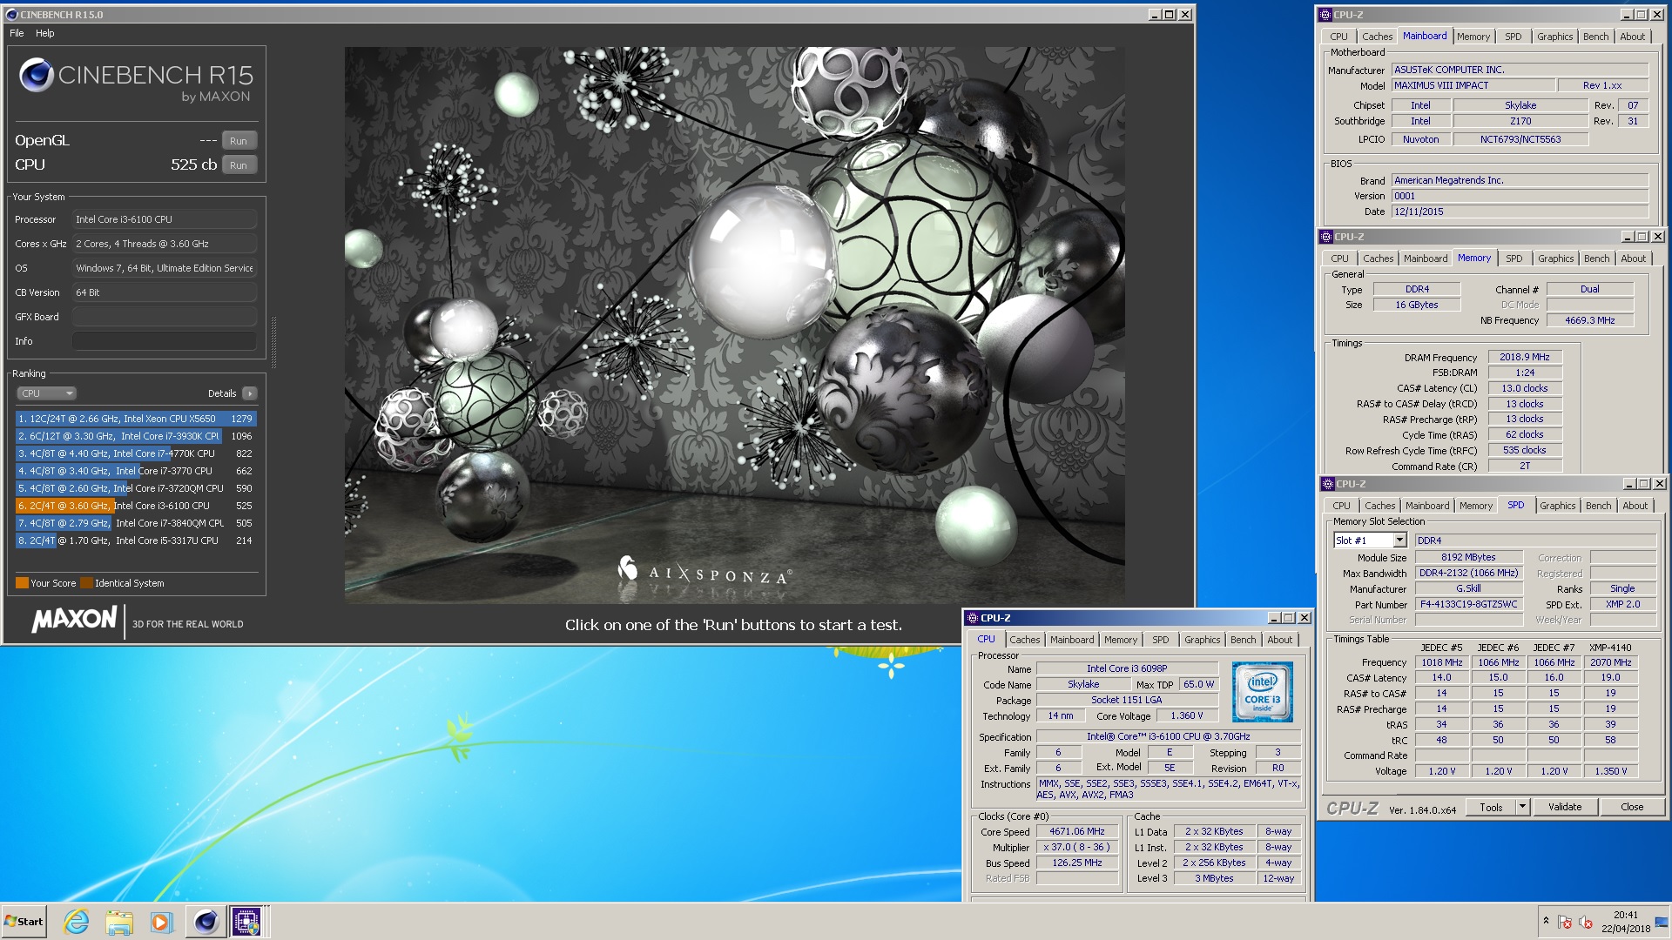Click the Cinebench R15 logo sphere
Screen dimensions: 1672x940
(37, 76)
